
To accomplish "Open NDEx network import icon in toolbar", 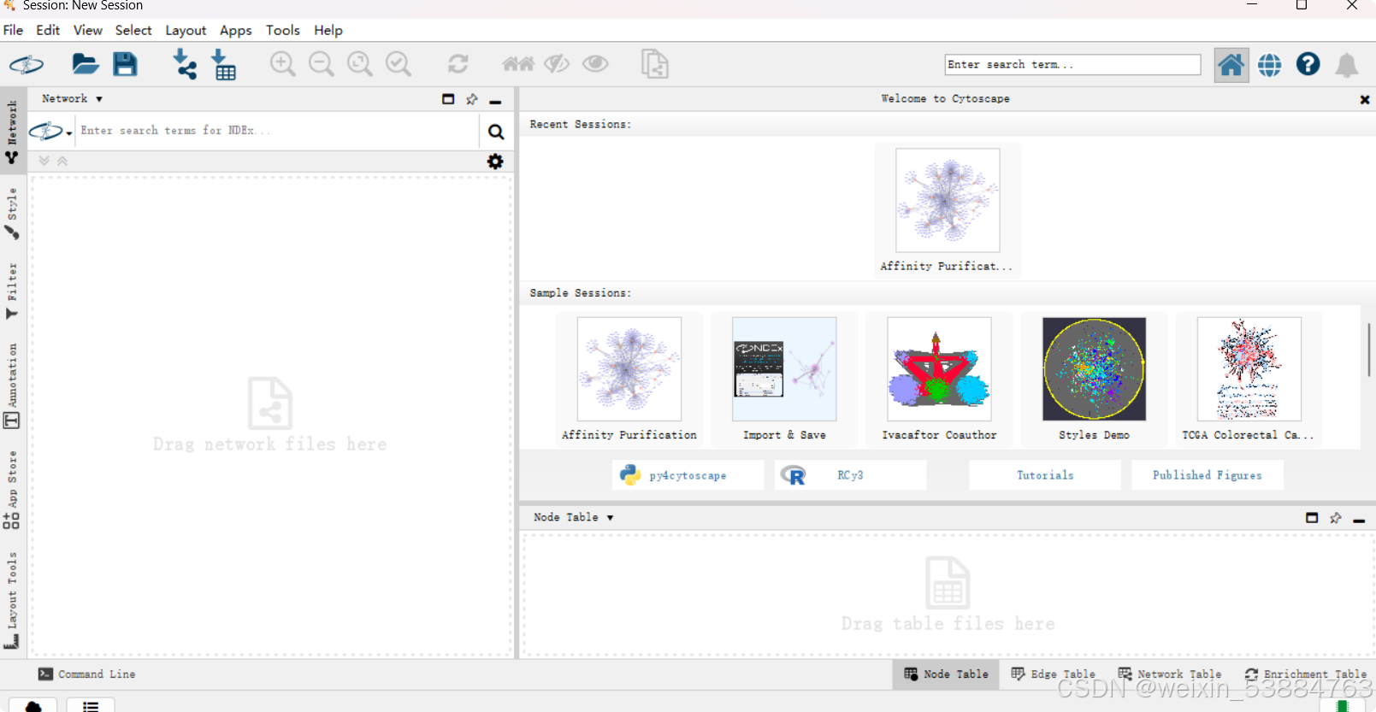I will (x=27, y=64).
